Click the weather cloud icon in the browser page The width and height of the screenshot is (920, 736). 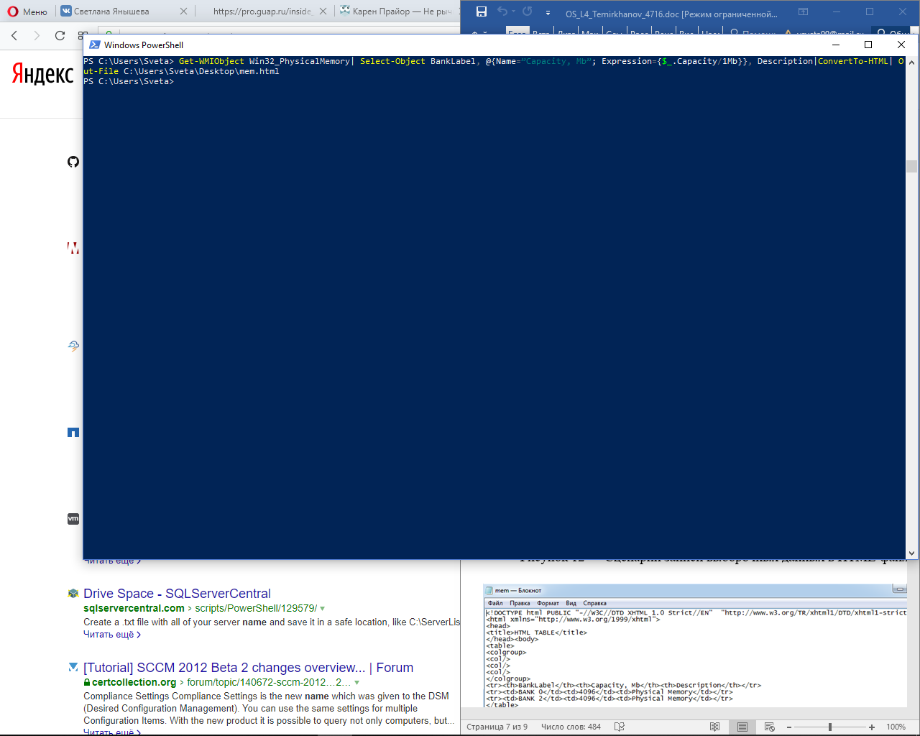(x=73, y=346)
